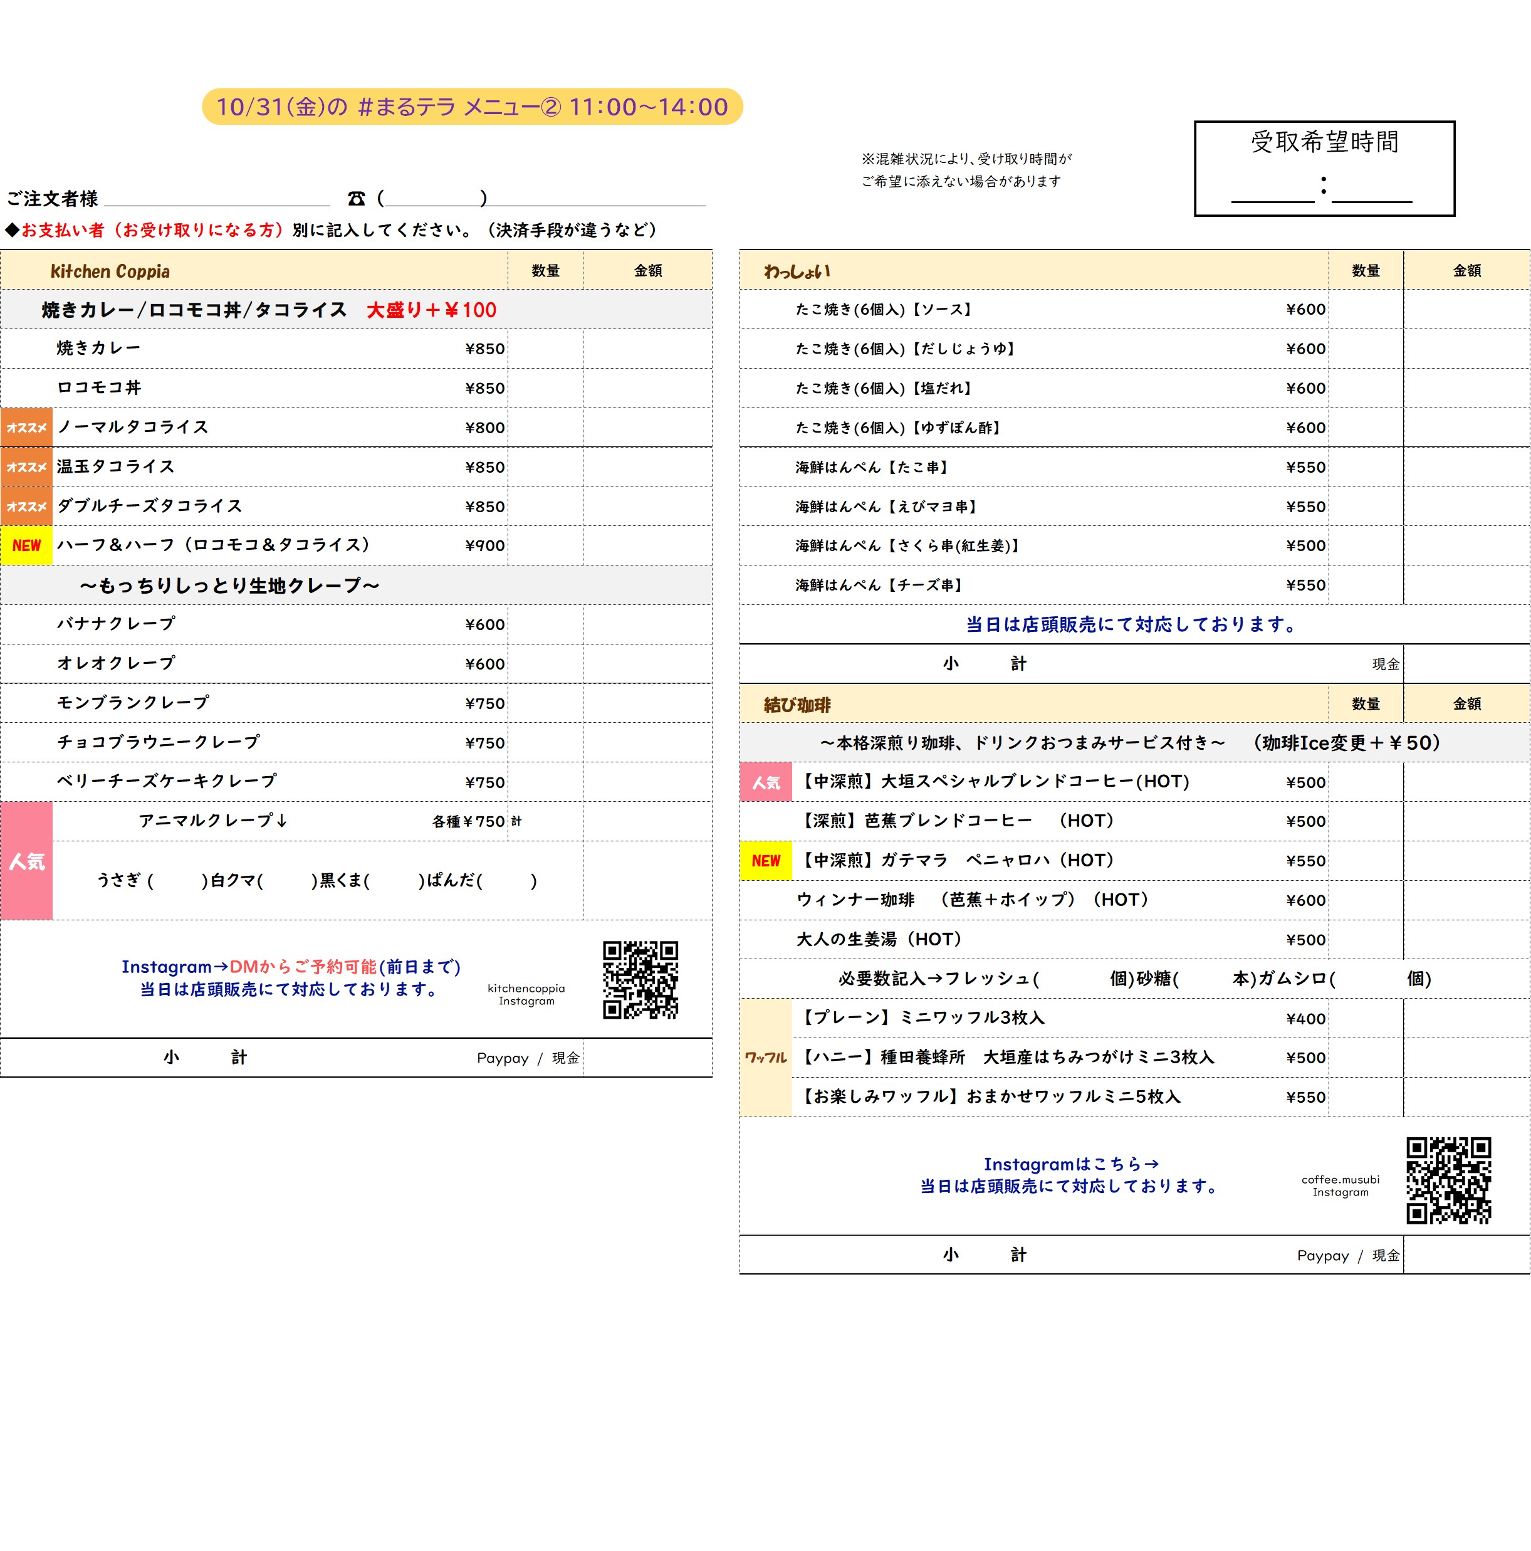The width and height of the screenshot is (1531, 1551).
Task: Click the ワッフル label in the coffee section
Action: 765,1057
